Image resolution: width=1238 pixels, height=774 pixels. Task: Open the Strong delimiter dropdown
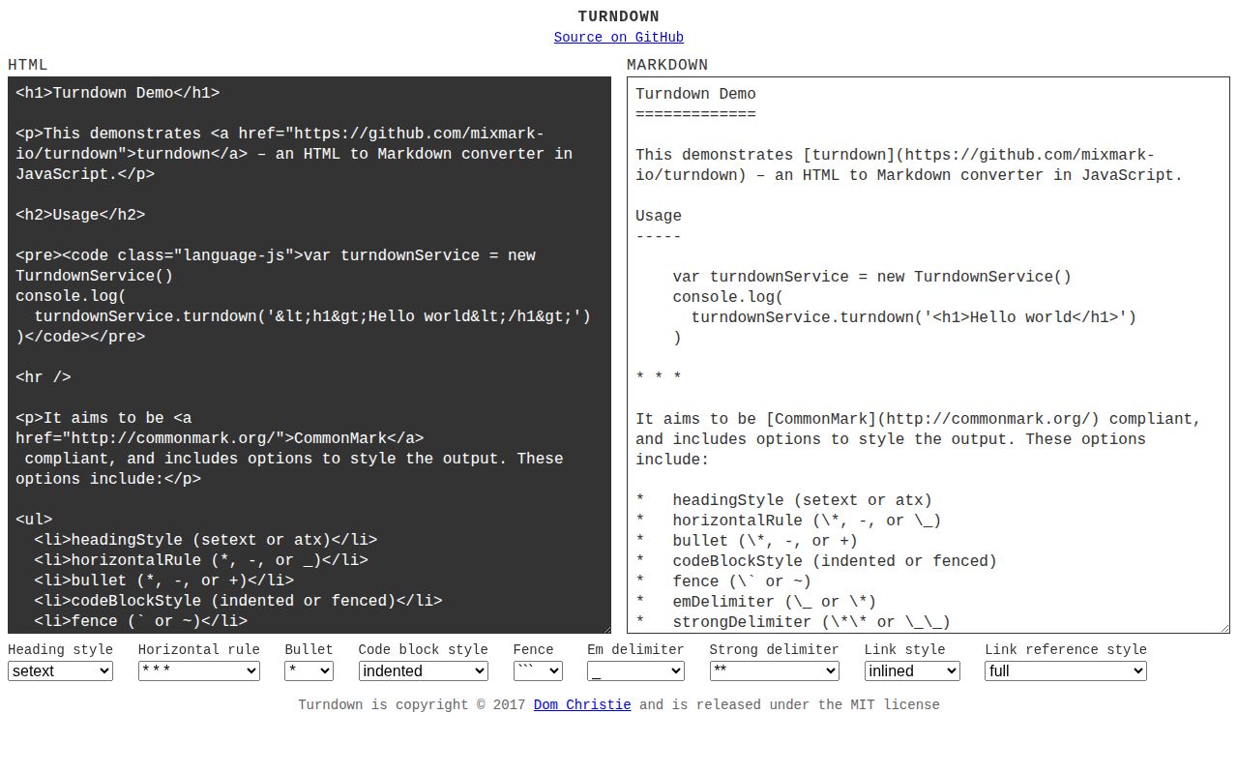pos(775,670)
